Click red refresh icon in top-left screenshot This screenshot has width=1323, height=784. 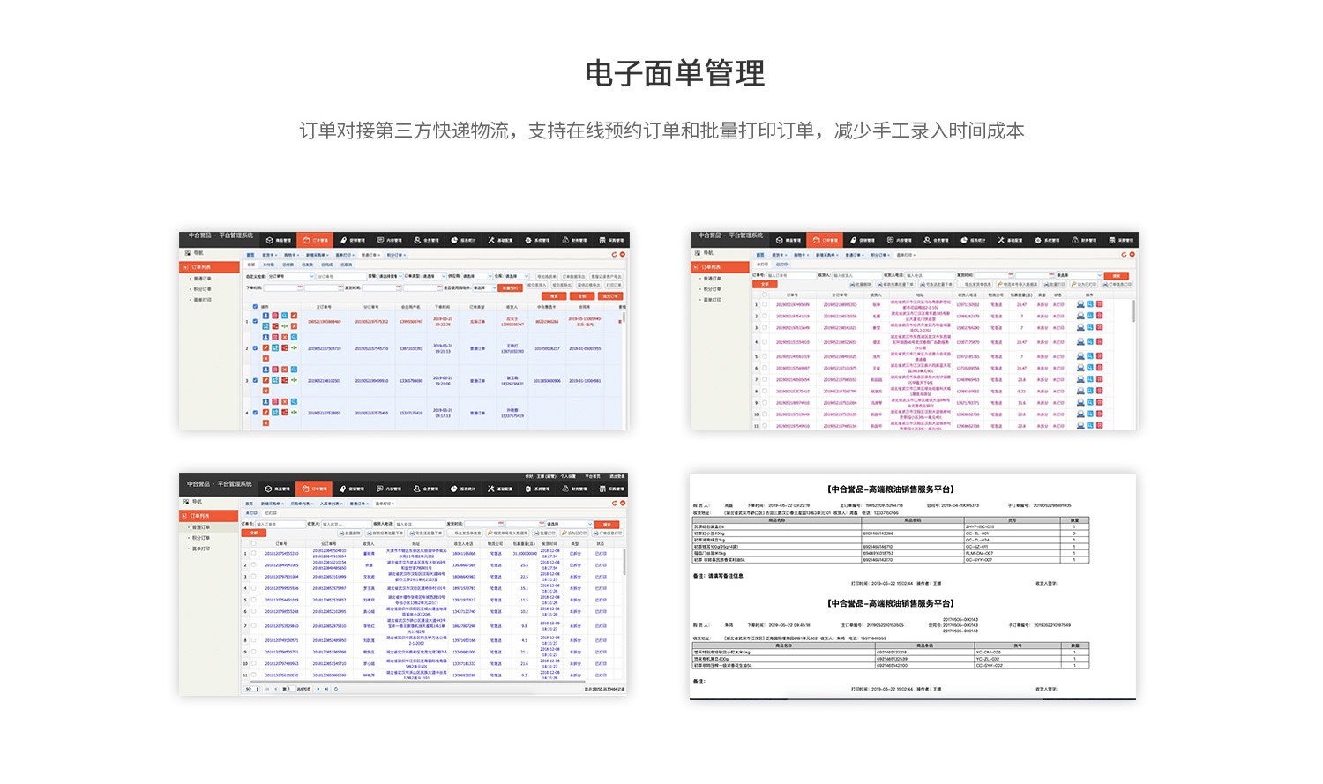tap(614, 254)
